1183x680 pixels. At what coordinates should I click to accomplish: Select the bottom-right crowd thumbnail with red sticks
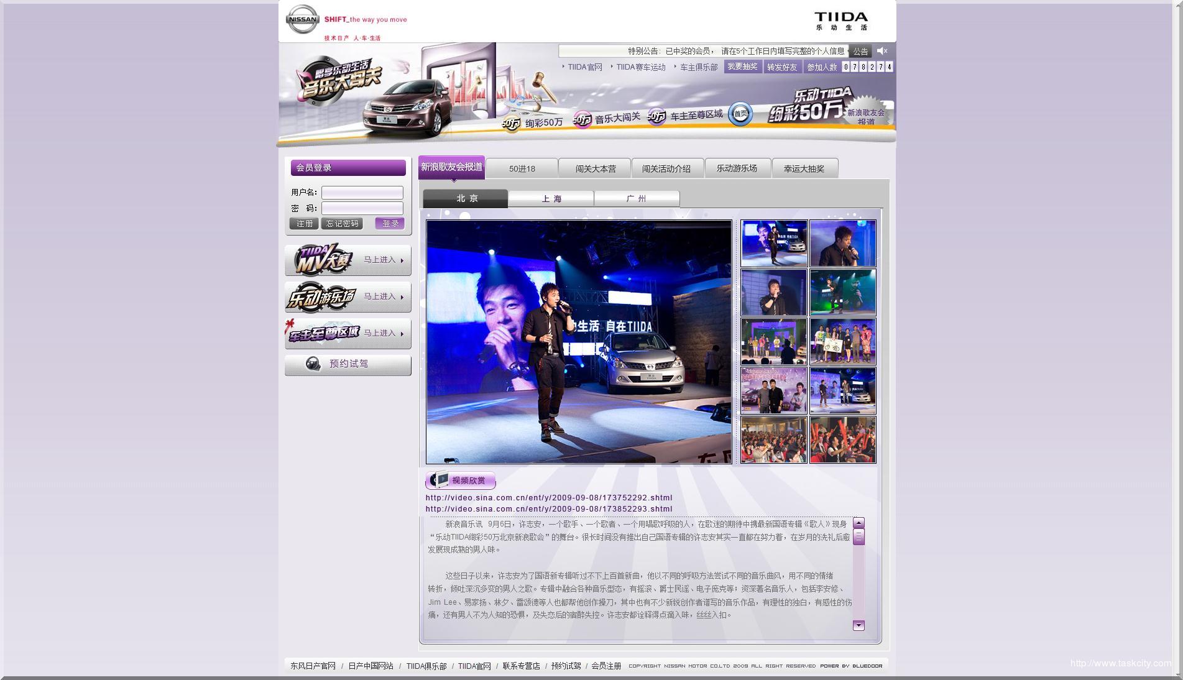pos(842,439)
